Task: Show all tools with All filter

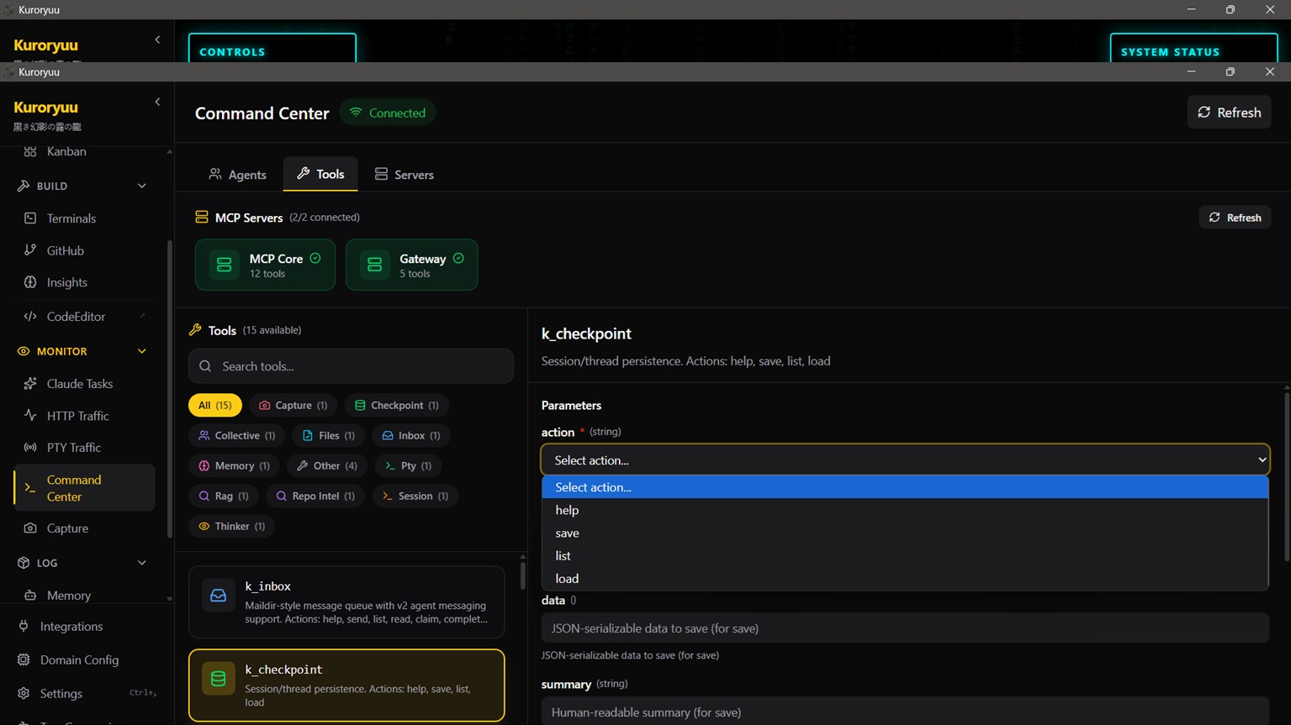Action: 214,405
